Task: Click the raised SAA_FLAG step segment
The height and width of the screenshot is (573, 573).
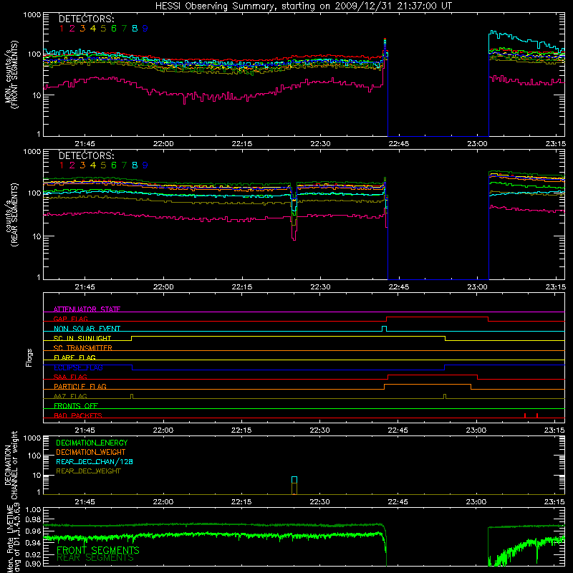Action: point(433,375)
